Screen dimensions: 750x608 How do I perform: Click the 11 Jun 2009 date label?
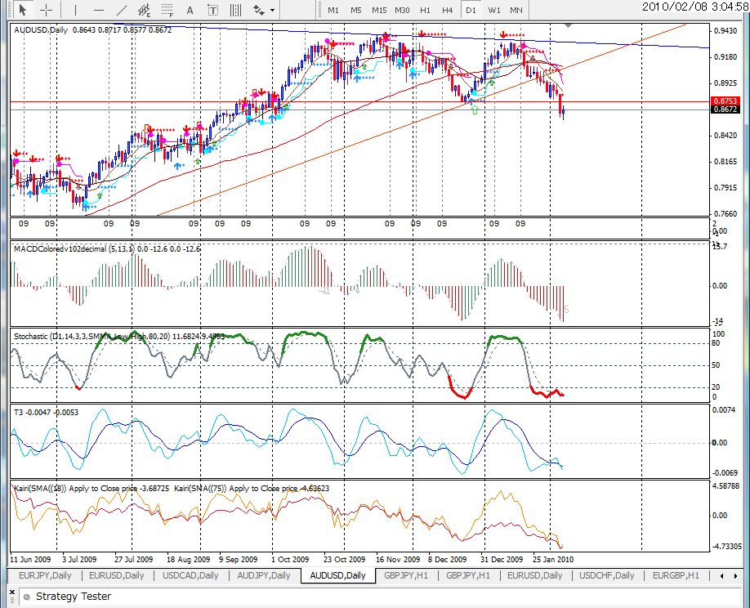tap(30, 559)
